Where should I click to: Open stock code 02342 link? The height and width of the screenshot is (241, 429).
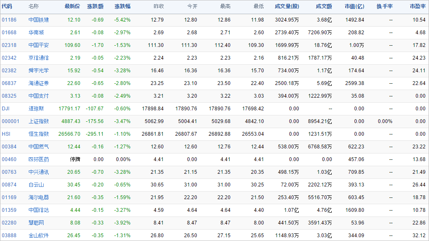(9, 58)
